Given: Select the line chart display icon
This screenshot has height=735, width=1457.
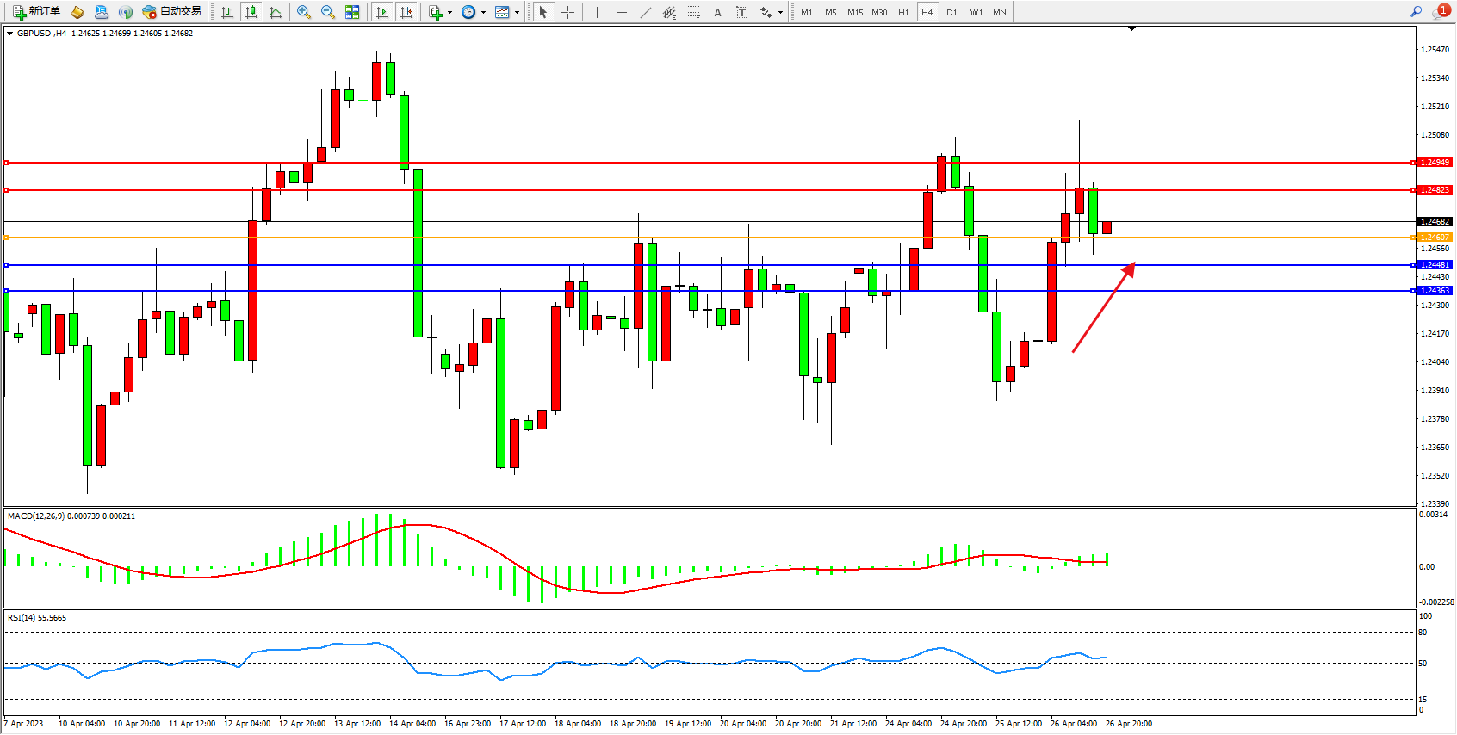Looking at the screenshot, I should tap(276, 12).
